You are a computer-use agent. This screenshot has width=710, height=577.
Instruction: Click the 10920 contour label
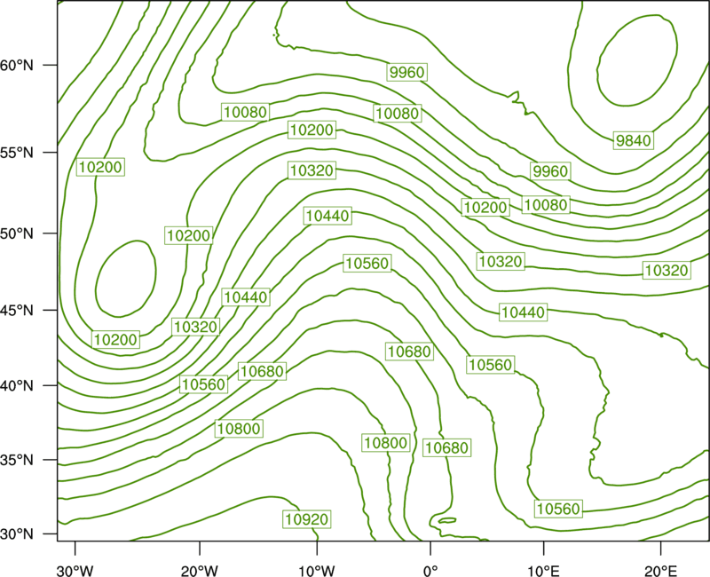pos(307,519)
